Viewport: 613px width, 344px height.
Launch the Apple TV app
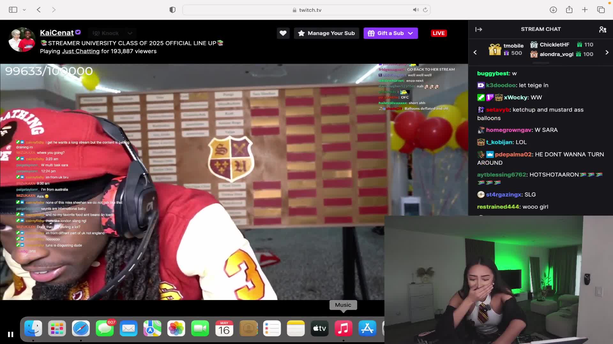click(320, 328)
